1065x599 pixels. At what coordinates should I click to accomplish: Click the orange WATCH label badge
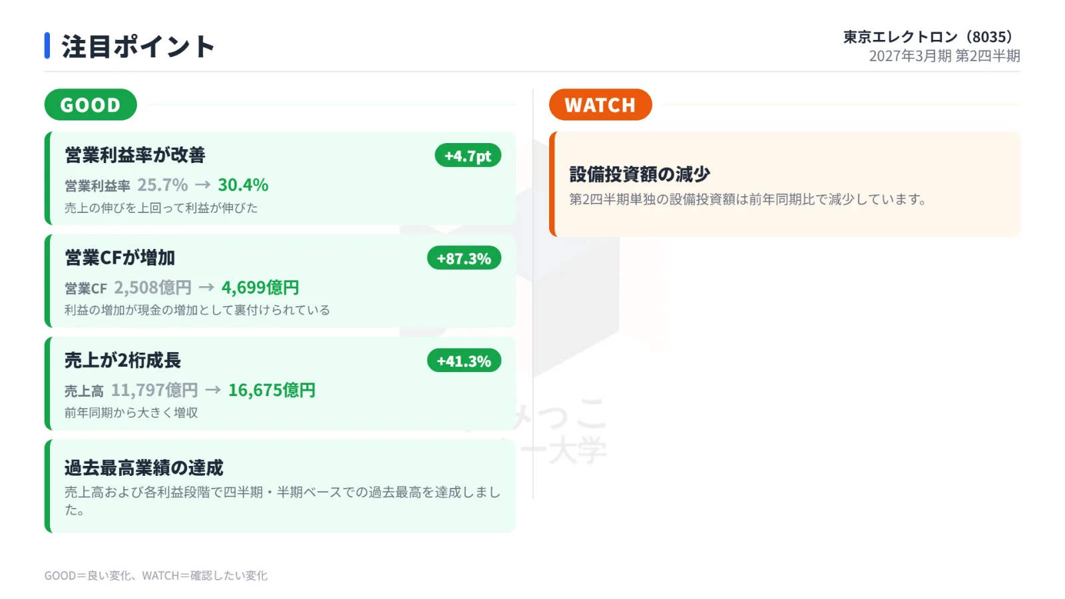point(600,104)
